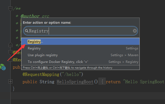
Task: Click the @author Javadoc tag
Action: pos(30,16)
